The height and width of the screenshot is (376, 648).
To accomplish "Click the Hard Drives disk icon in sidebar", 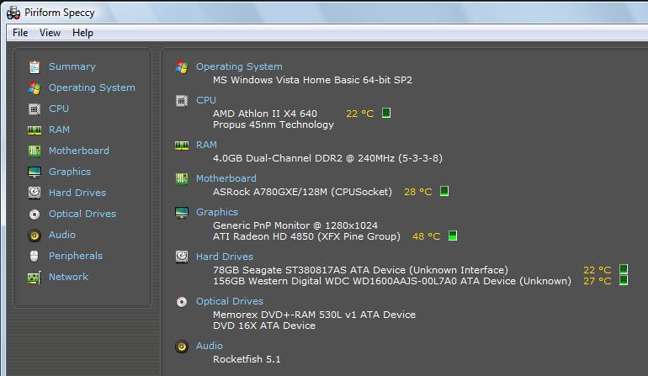I will coord(35,193).
